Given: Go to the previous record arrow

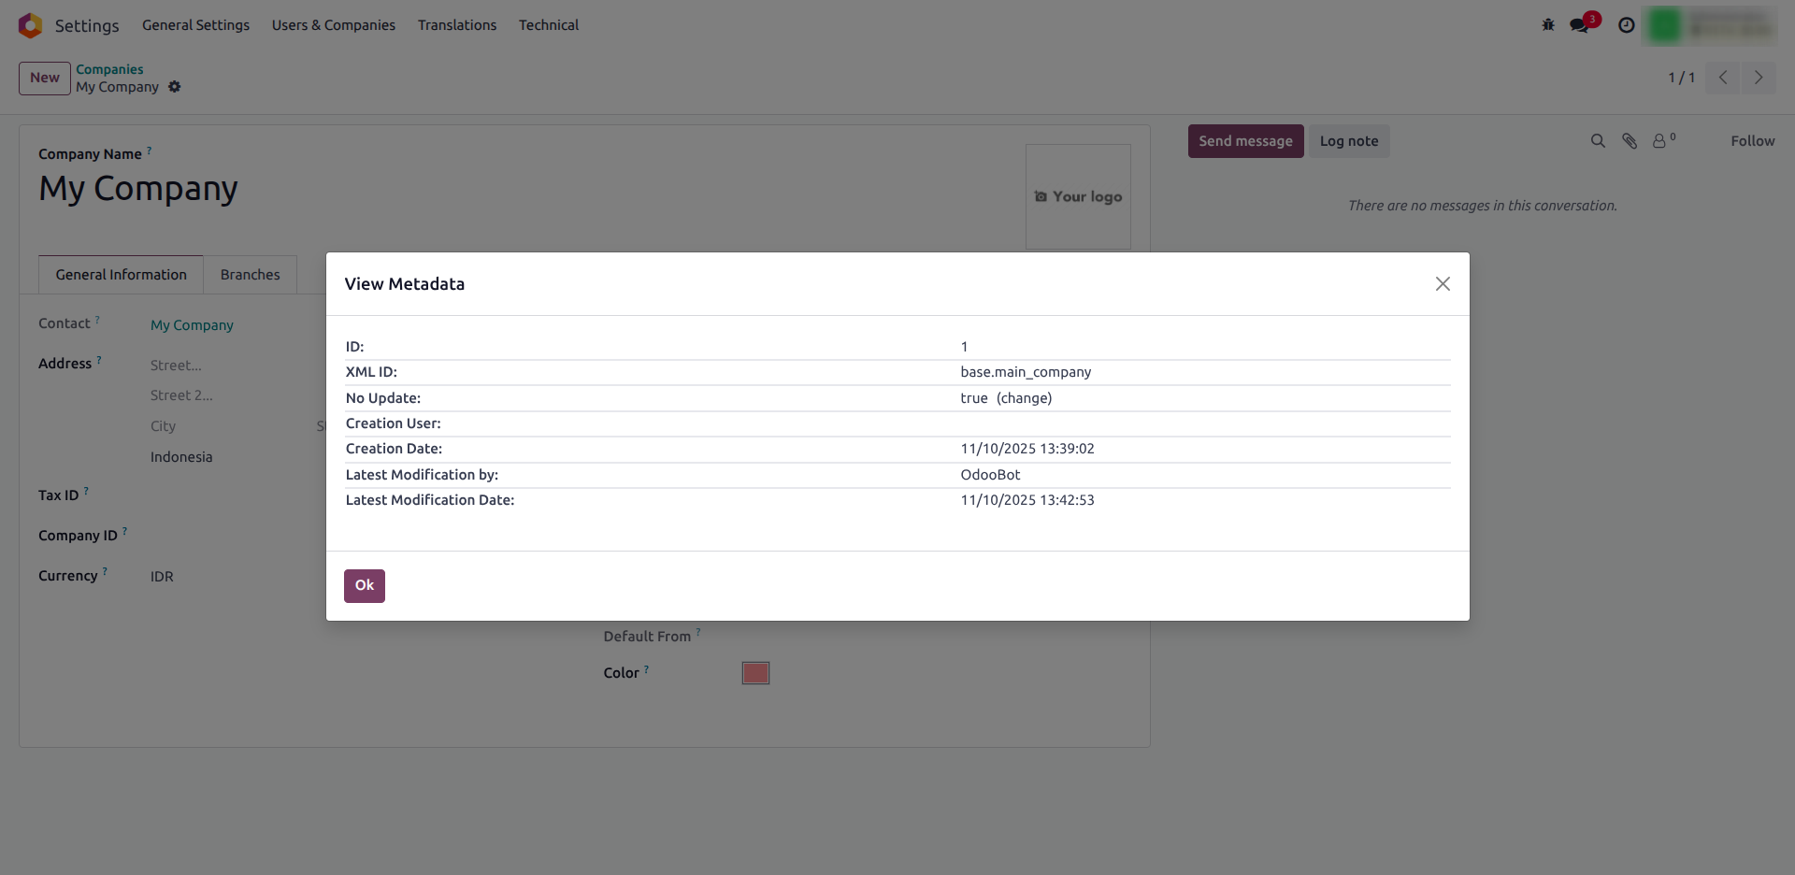Looking at the screenshot, I should (x=1723, y=78).
